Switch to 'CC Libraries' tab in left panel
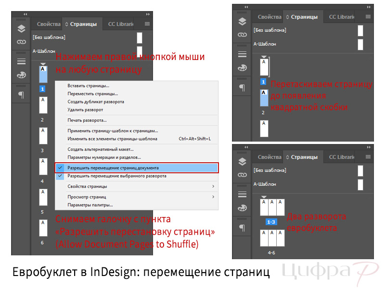The image size is (385, 288). coord(121,24)
